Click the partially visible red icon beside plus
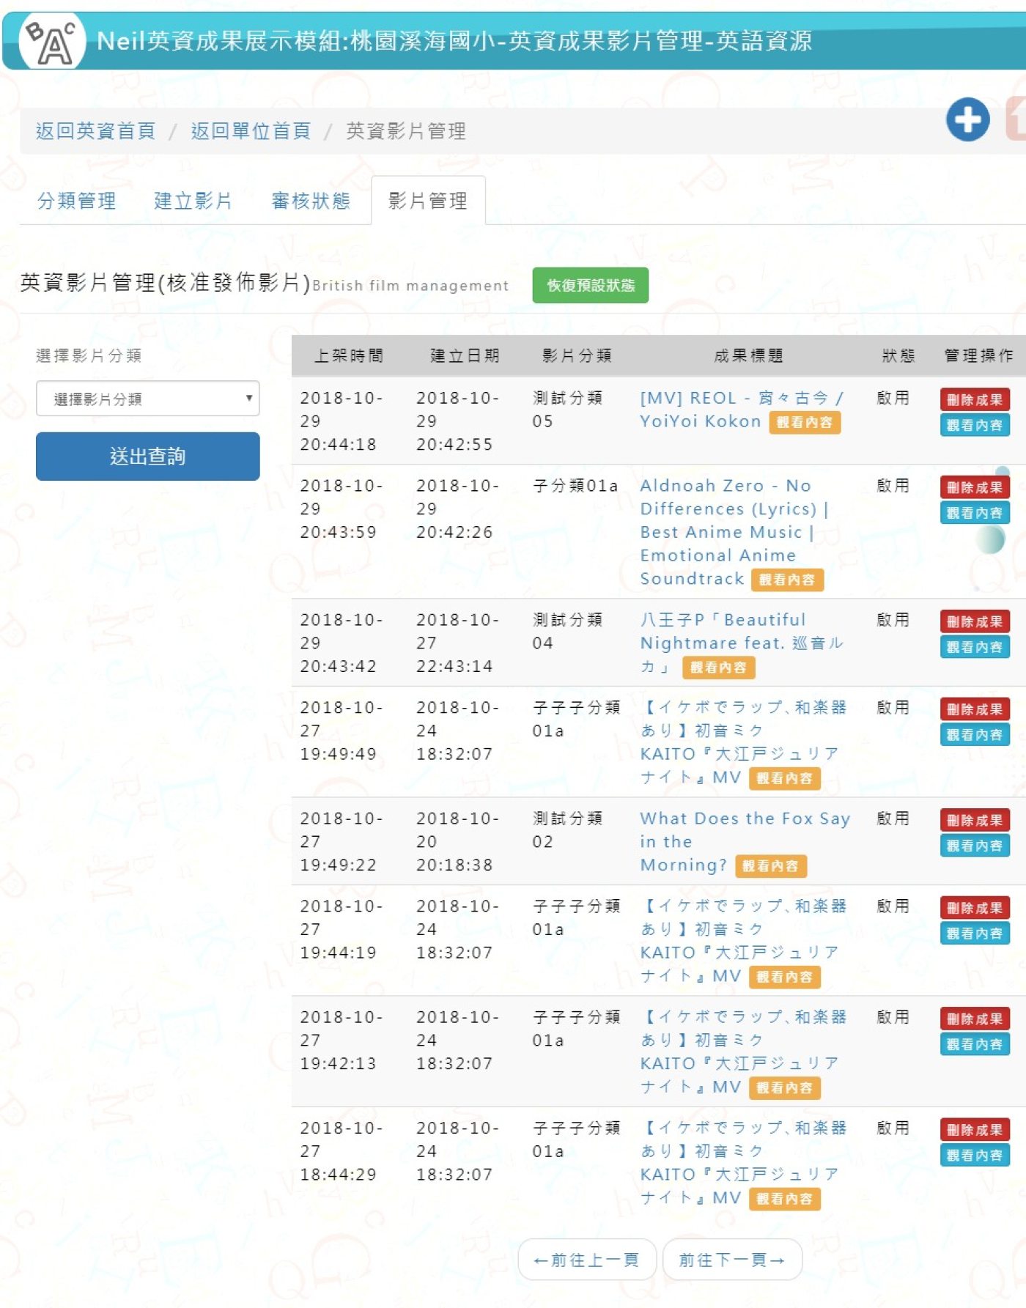1026x1308 pixels. (1016, 119)
